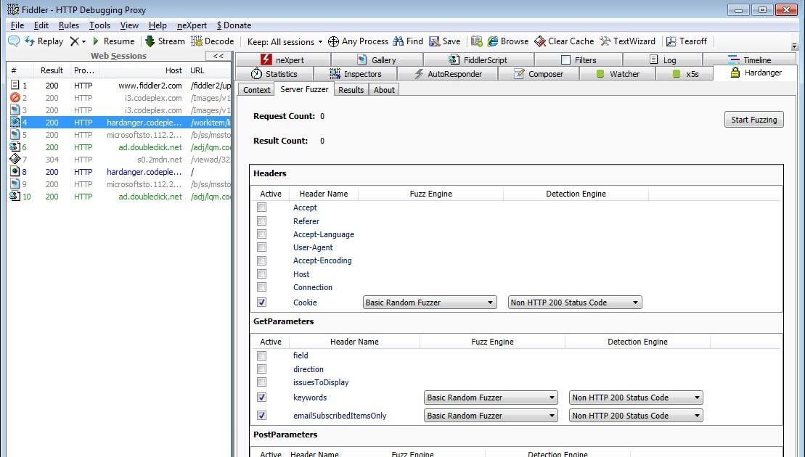This screenshot has width=805, height=457.
Task: Switch to the Context sub-tab
Action: coord(256,90)
